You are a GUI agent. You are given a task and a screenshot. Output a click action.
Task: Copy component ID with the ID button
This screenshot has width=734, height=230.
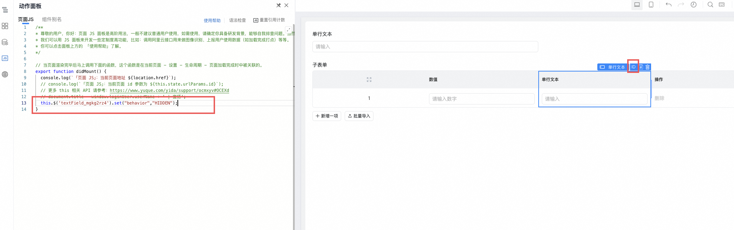point(633,67)
